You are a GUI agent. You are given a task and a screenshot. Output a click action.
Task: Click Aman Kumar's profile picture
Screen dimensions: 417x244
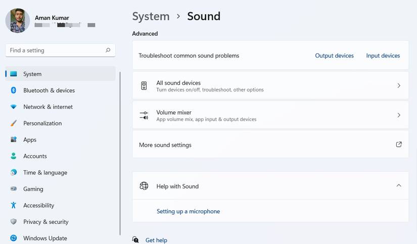18,21
